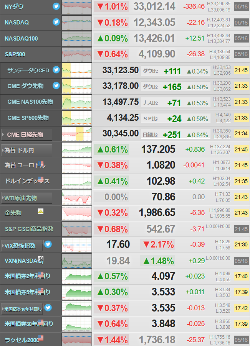Open the NASDAQ100 index link

coord(21,39)
